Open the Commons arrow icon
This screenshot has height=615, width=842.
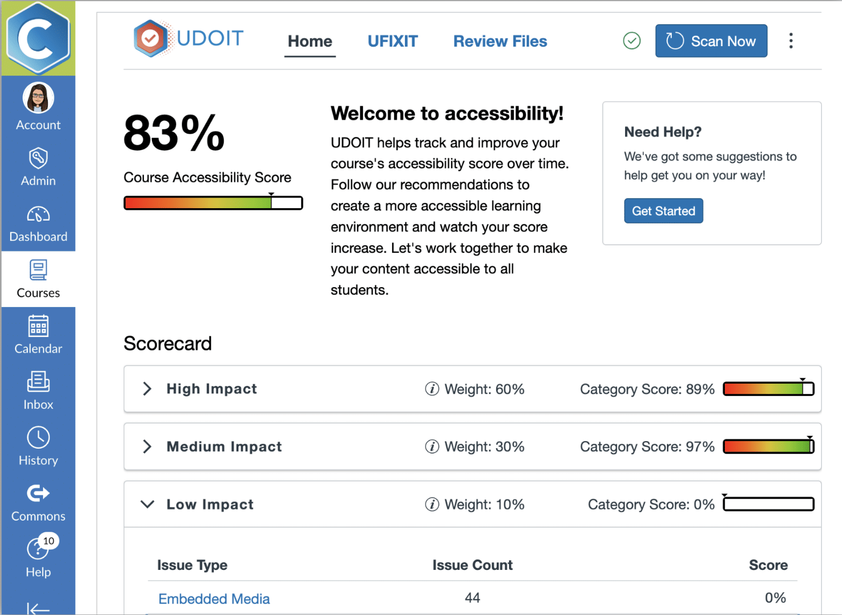pyautogui.click(x=38, y=493)
